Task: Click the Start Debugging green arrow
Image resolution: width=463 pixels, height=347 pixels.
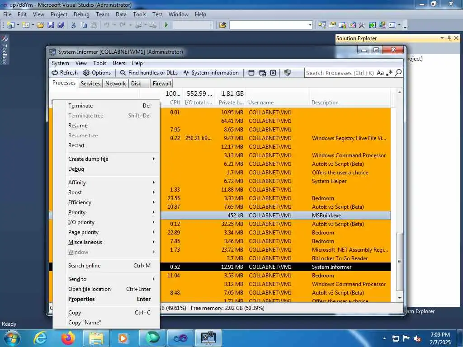Action: (166, 25)
